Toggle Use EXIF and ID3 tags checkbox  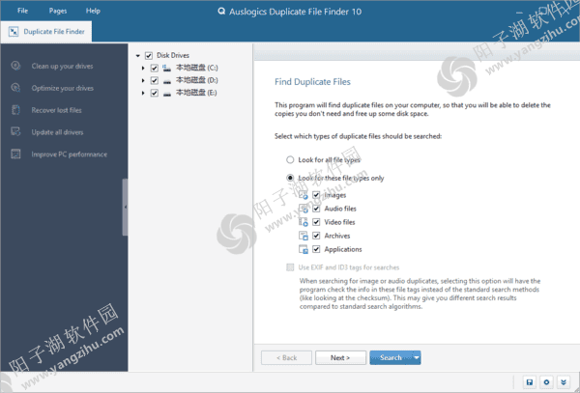290,267
